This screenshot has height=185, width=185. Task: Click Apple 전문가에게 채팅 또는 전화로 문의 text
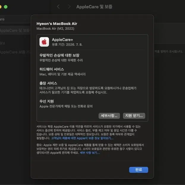[x=66, y=106]
